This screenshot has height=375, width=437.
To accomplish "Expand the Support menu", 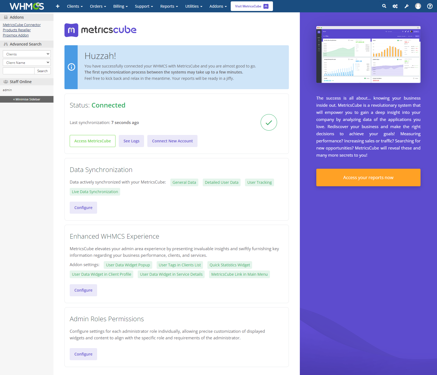I will click(x=144, y=6).
